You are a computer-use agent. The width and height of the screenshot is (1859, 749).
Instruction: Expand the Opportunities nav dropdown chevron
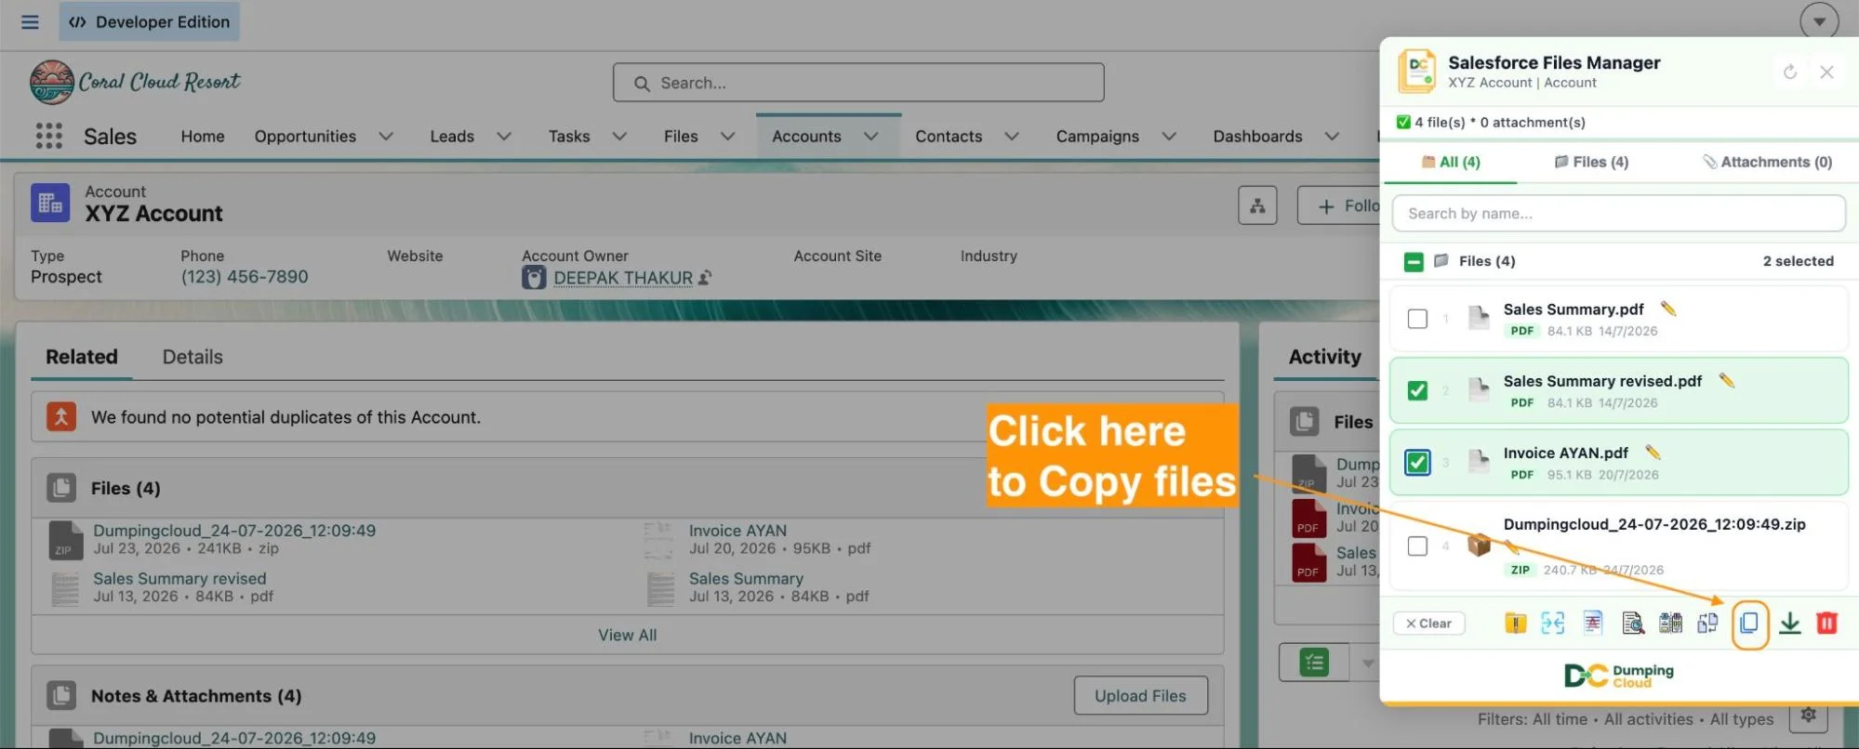click(386, 137)
